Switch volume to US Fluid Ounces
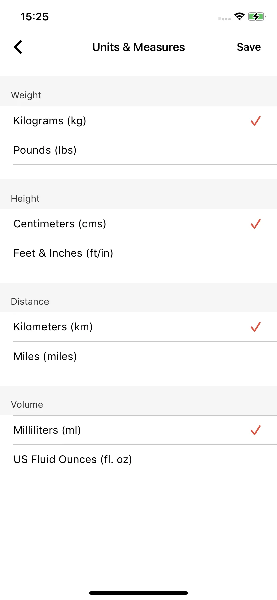277x600 pixels. pos(138,459)
